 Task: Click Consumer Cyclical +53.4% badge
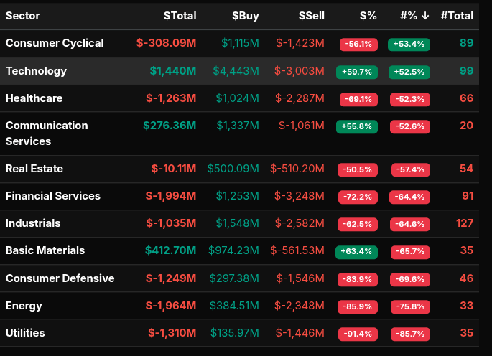coord(409,44)
